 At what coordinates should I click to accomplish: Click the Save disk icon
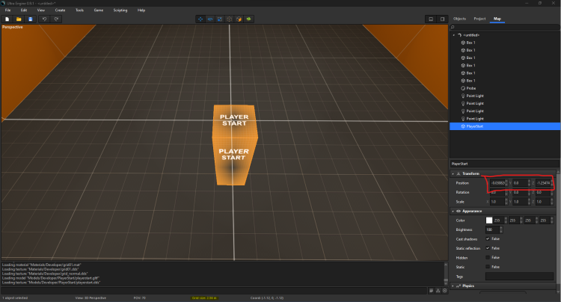tap(30, 19)
